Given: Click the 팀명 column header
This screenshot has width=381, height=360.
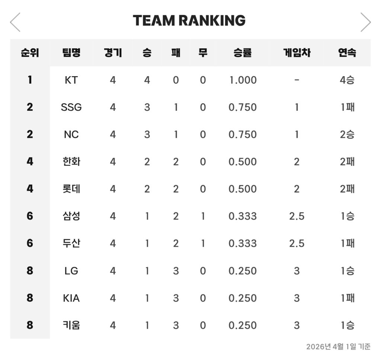Looking at the screenshot, I should click(71, 53).
